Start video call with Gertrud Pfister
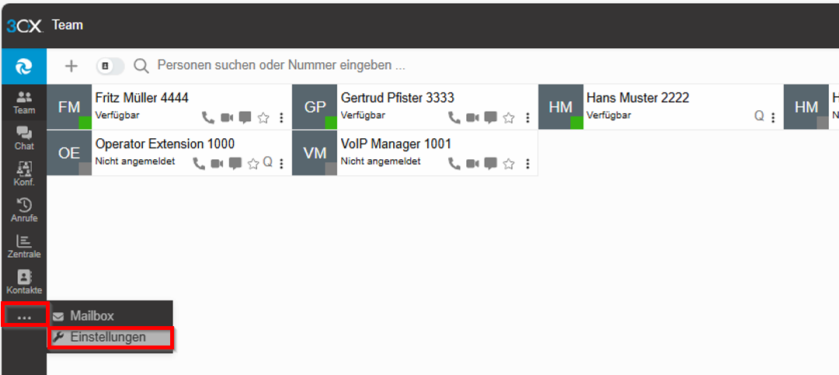The height and width of the screenshot is (375, 839). point(472,118)
